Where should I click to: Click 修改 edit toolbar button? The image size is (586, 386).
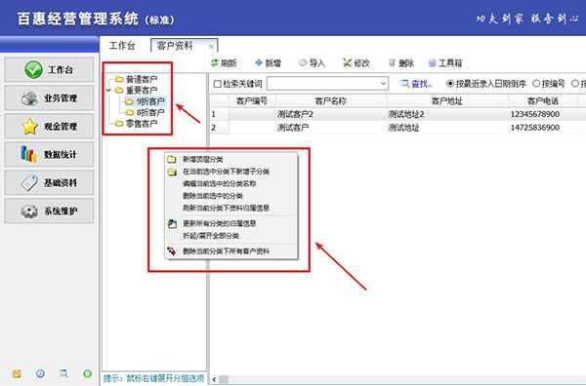coord(356,63)
